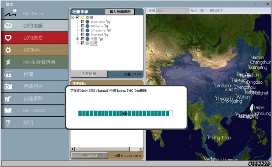Click the Singapore shopping cart icon

109,30
